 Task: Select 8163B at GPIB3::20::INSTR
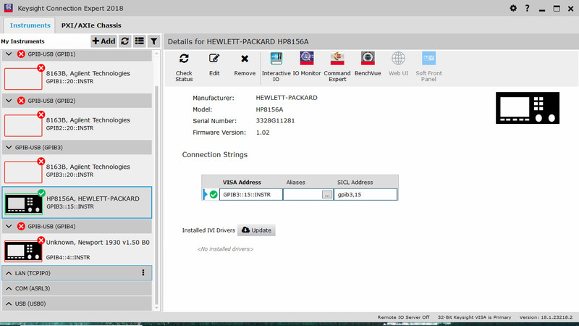[77, 170]
